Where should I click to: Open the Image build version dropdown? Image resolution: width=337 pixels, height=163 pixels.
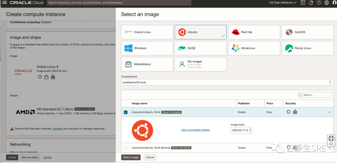[241, 130]
